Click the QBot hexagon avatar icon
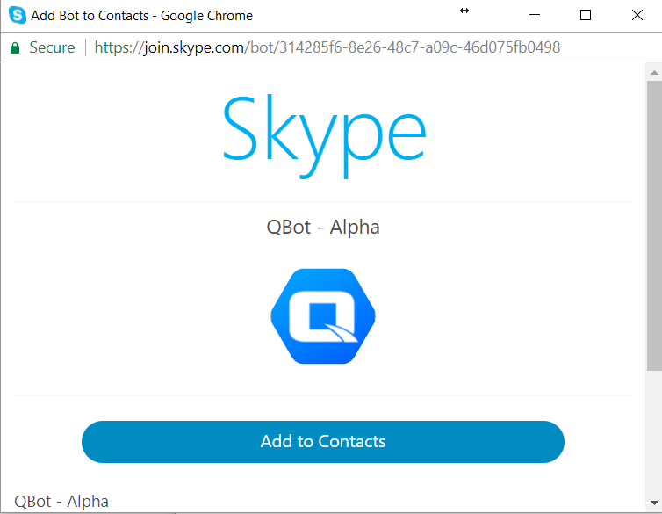 [323, 316]
